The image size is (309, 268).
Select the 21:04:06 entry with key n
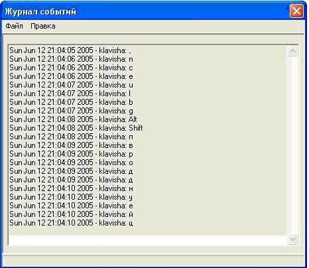71,59
